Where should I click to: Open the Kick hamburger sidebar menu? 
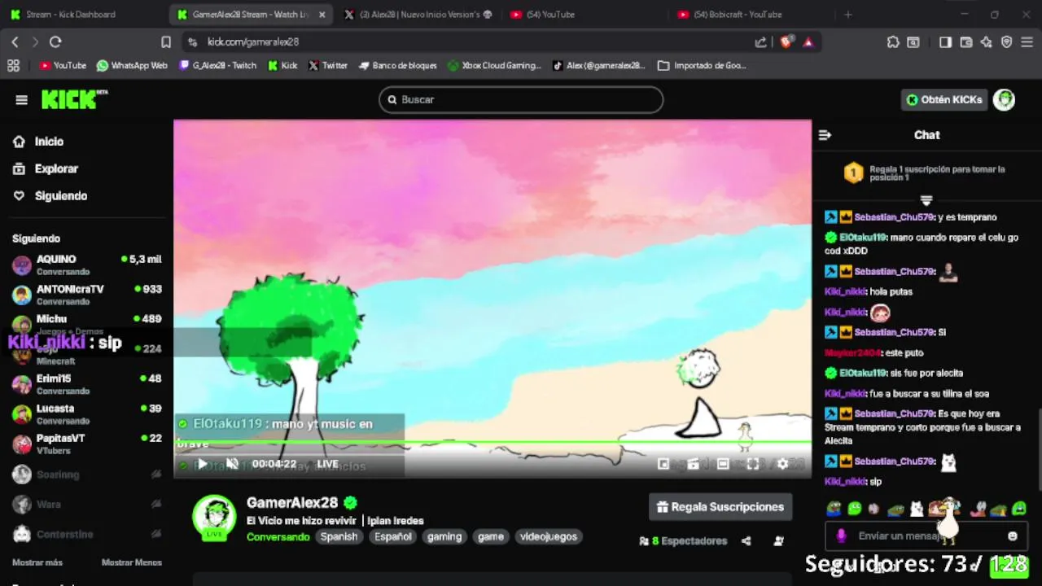[21, 99]
